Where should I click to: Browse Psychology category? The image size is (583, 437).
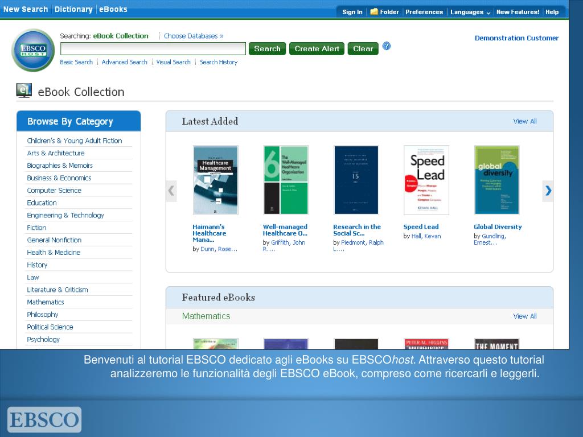[x=43, y=339]
